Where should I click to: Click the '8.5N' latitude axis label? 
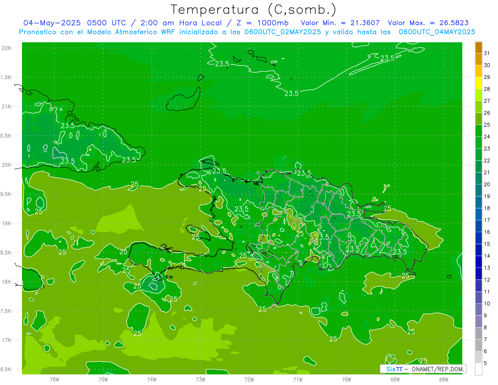pos(7,253)
